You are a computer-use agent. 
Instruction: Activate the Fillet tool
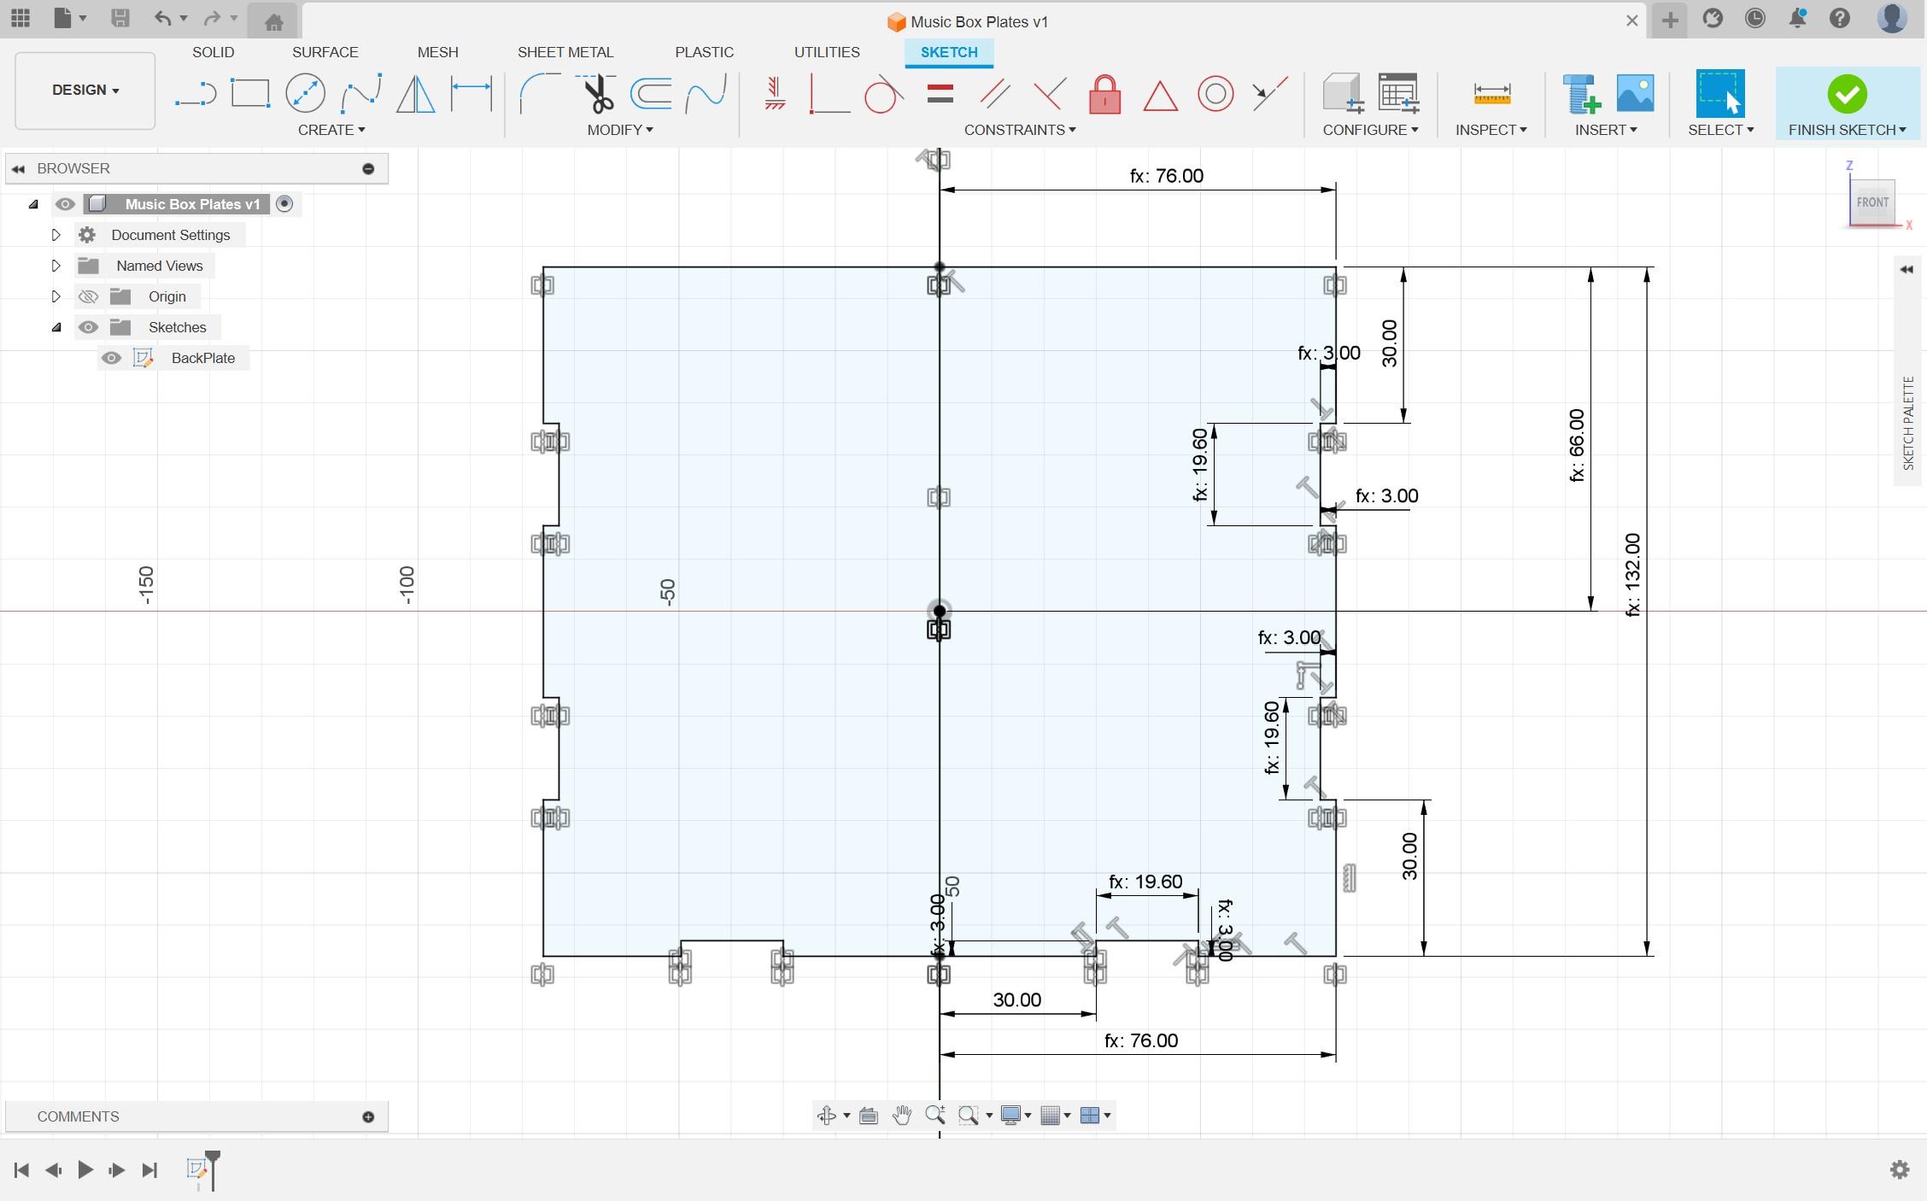tap(538, 94)
